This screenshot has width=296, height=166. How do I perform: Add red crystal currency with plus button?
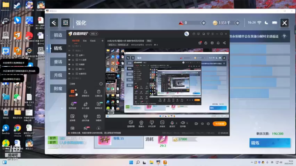[204, 23]
